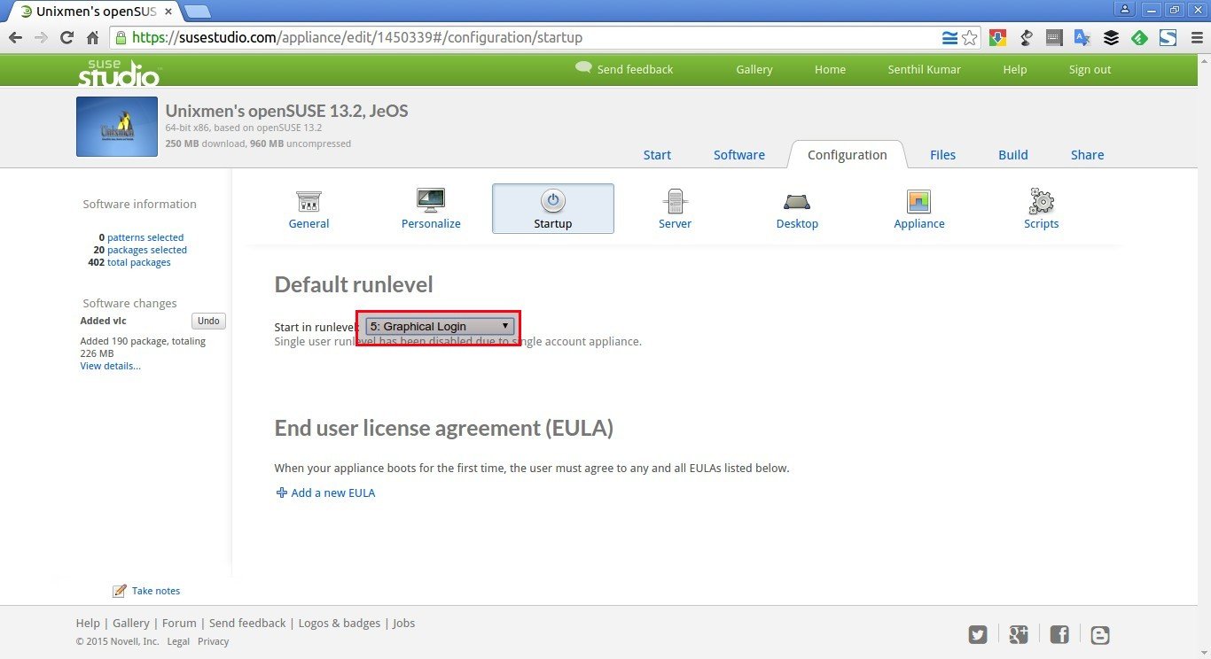Screen dimensions: 1211x659
Task: Click the patterns selected link
Action: click(145, 237)
